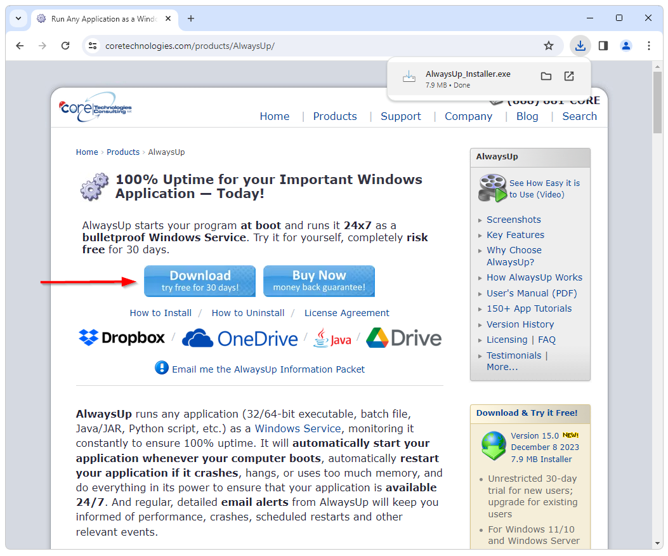Open the 150+ App Tutorials link
Viewport: 668px width, 556px height.
[x=529, y=308]
